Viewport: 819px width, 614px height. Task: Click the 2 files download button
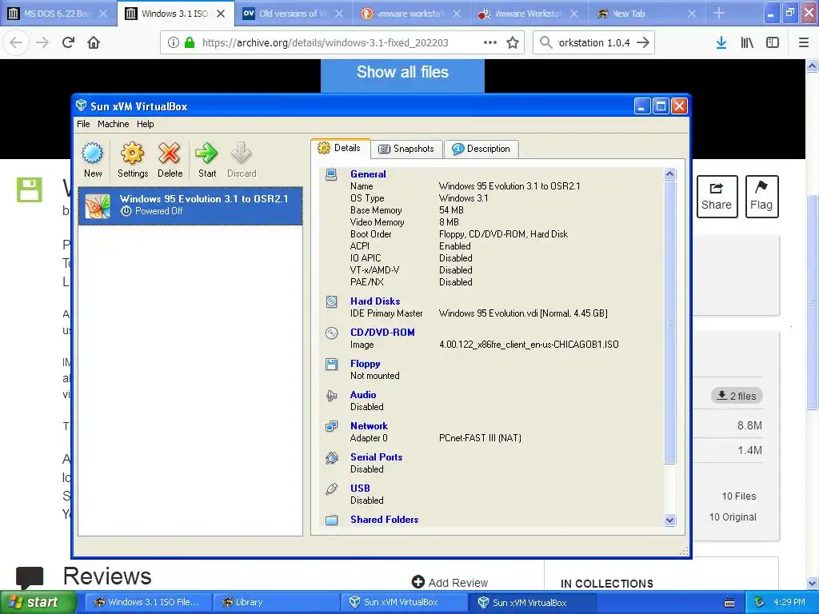click(737, 396)
